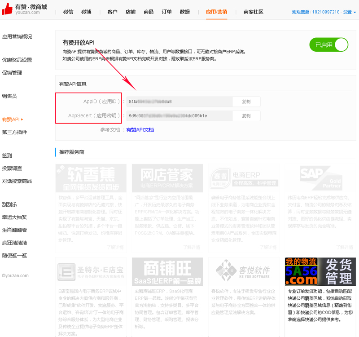Open 投票调查 in the sidebar
The height and width of the screenshot is (337, 359).
12,168
